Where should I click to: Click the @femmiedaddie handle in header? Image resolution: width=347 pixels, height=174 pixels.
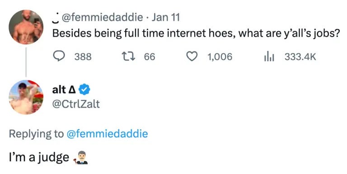[x=102, y=17]
